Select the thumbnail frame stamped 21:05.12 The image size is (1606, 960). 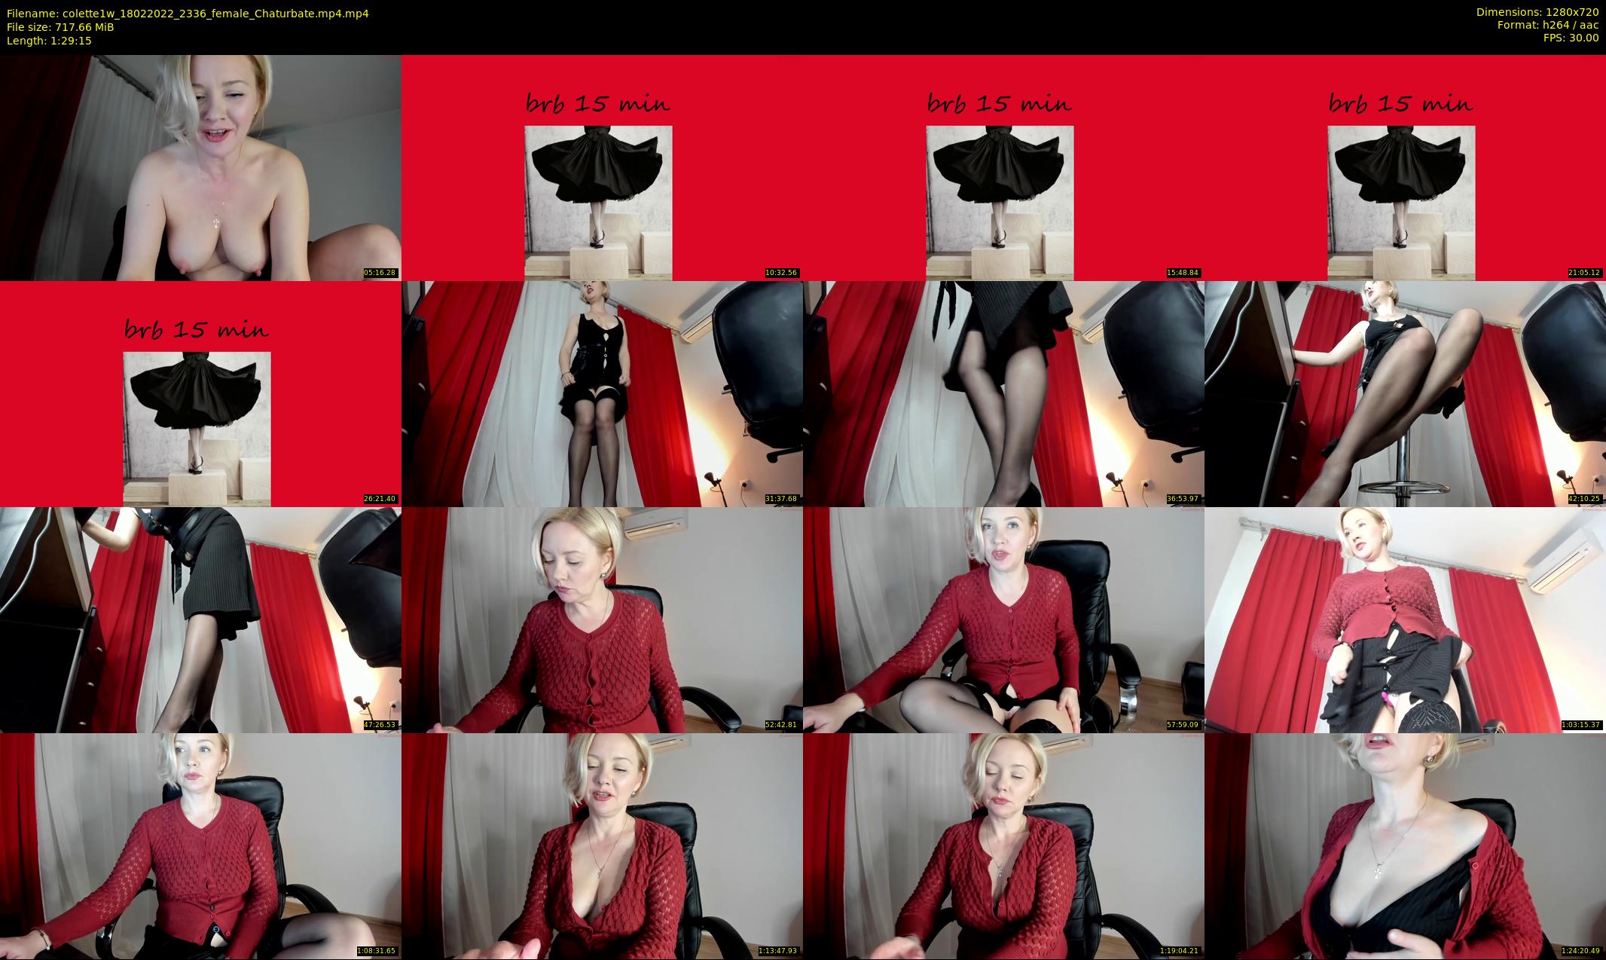tap(1405, 168)
